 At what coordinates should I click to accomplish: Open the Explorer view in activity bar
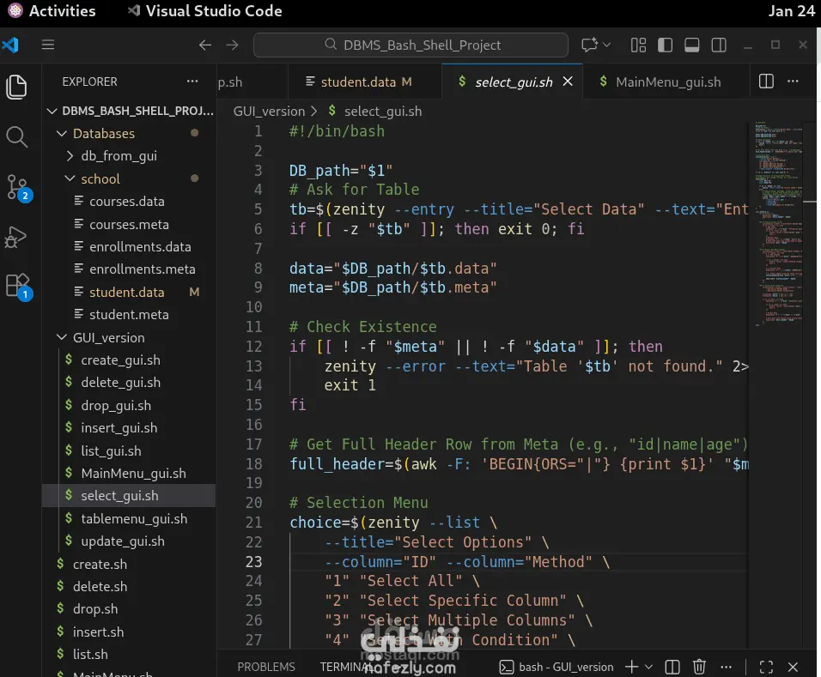17,86
